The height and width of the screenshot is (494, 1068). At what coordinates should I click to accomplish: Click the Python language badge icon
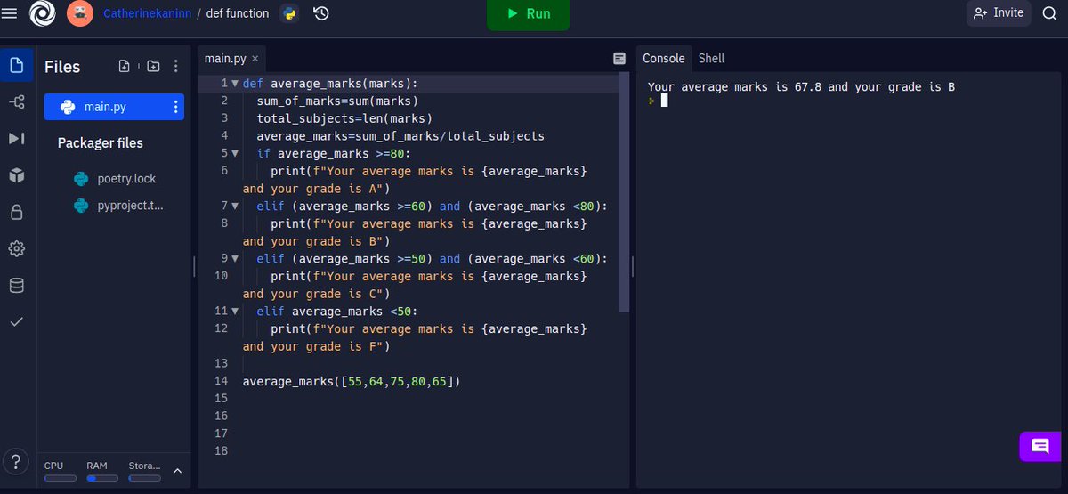point(288,13)
